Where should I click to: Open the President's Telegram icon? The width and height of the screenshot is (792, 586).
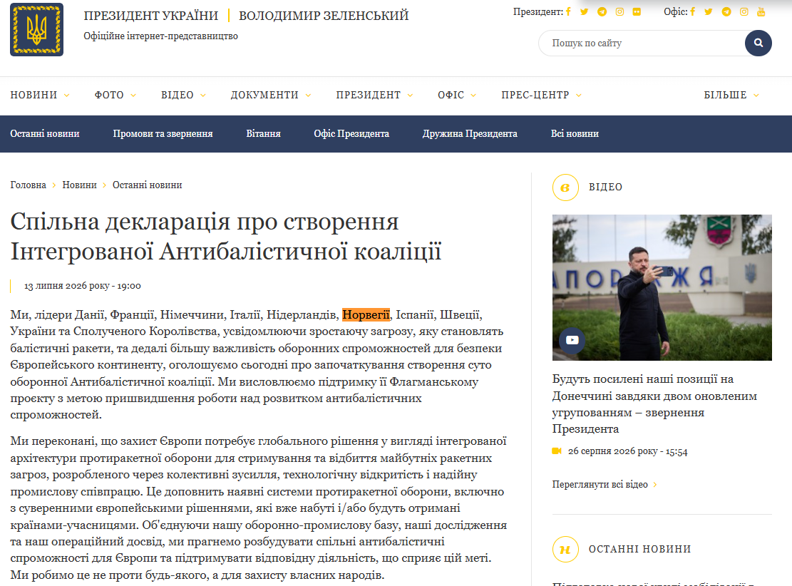[x=602, y=11]
